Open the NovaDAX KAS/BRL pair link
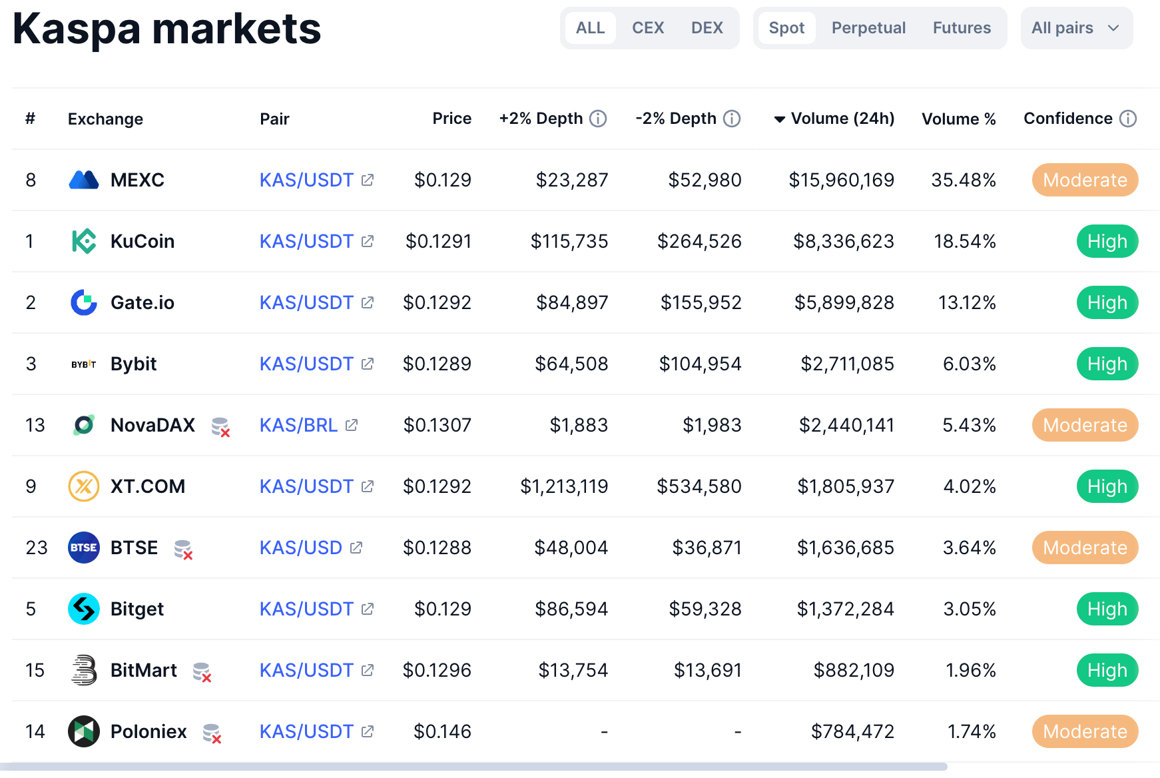 (298, 425)
